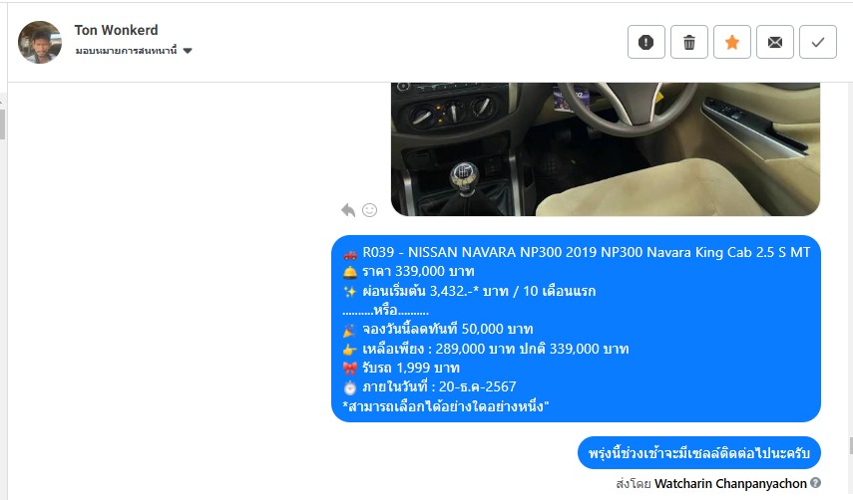Expand the assign conversation dropdown arrow
This screenshot has height=500, width=853.
coord(188,51)
